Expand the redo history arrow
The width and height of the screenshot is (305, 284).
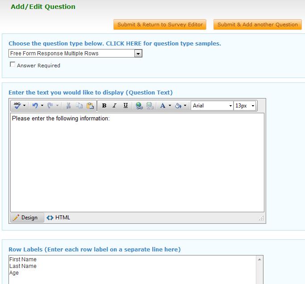tap(57, 106)
